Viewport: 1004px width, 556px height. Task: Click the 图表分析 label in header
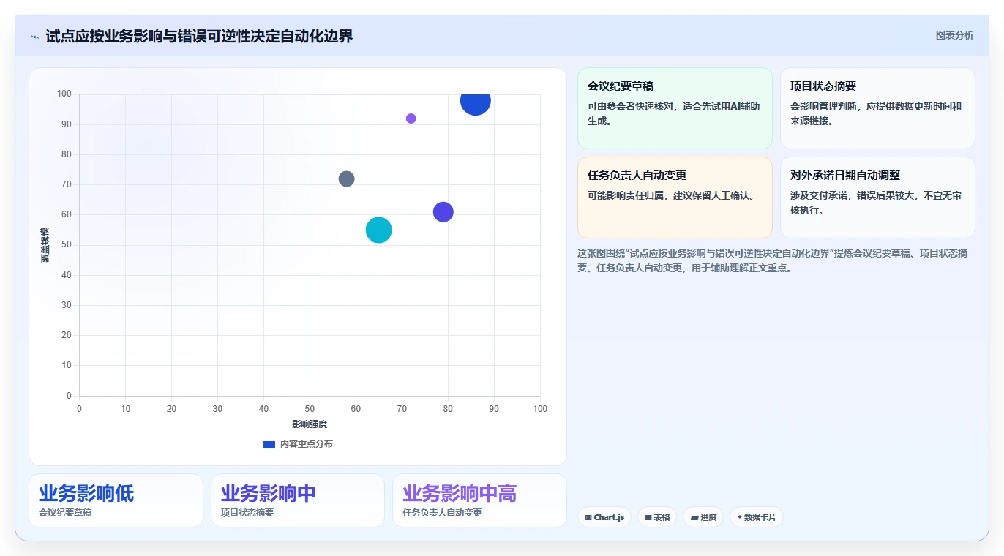pyautogui.click(x=954, y=35)
